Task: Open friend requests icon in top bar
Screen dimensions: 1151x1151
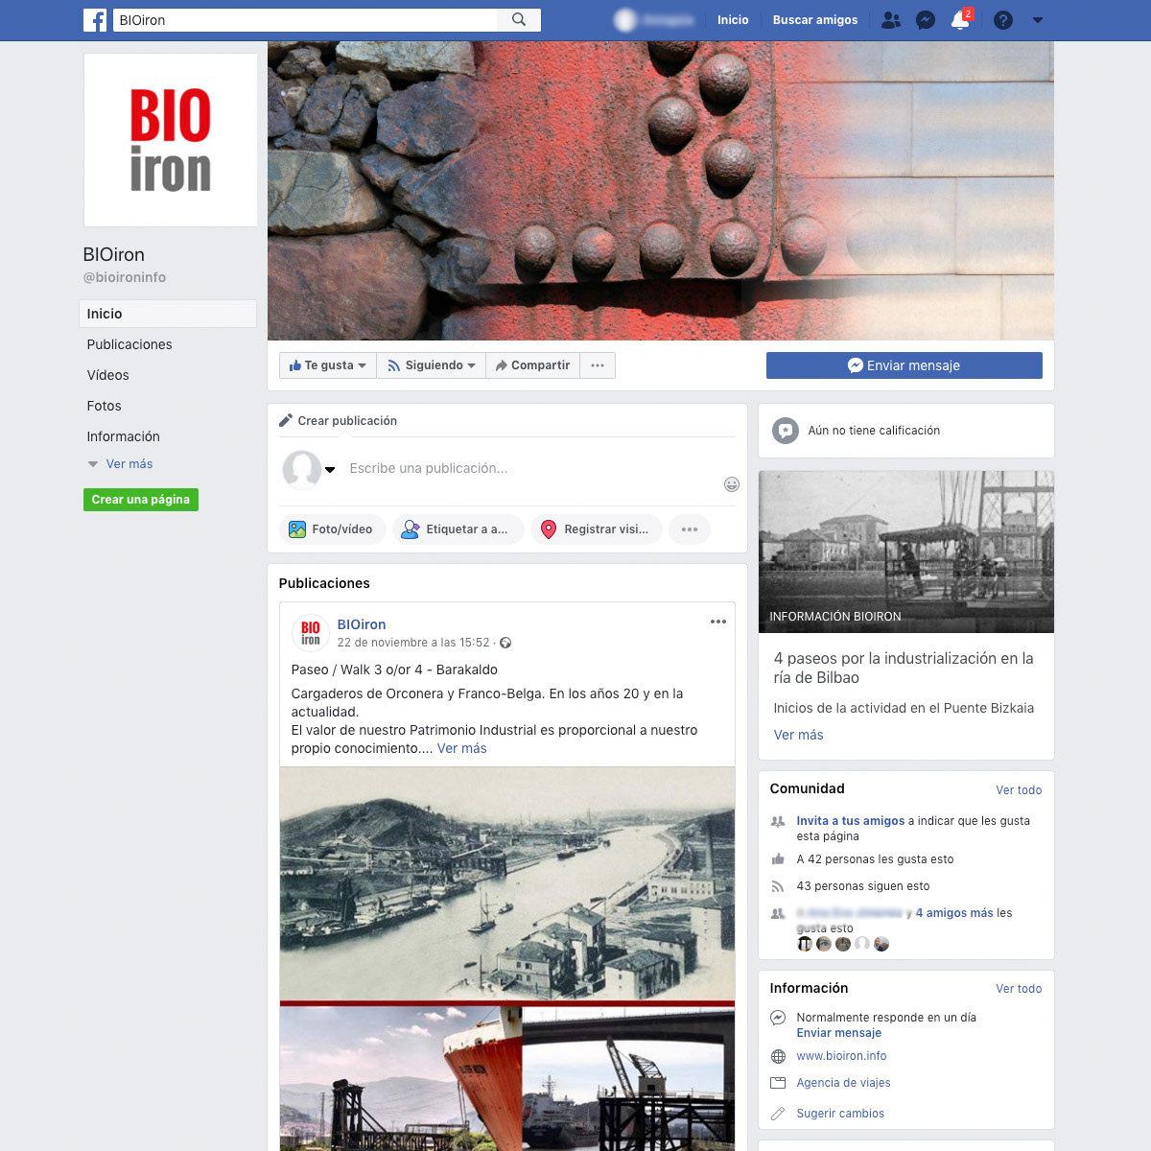Action: 891,19
